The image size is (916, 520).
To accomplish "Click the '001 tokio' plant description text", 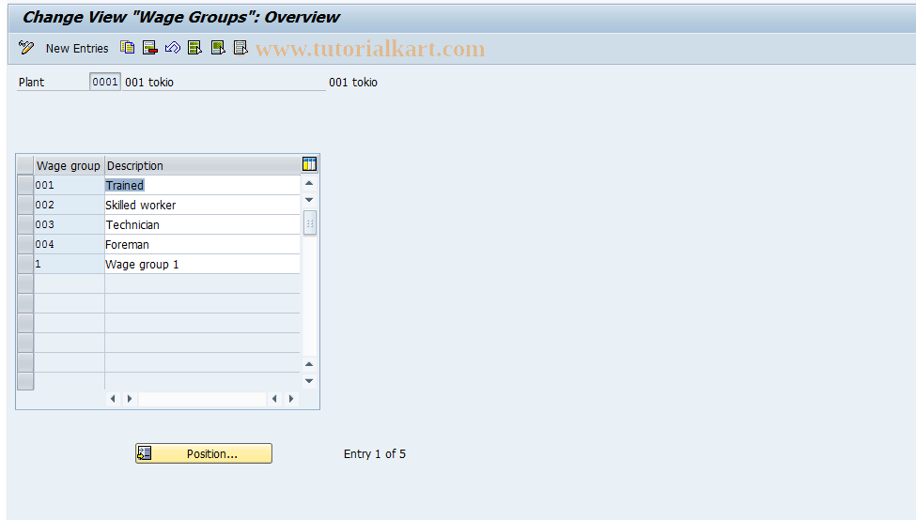I will click(x=149, y=83).
